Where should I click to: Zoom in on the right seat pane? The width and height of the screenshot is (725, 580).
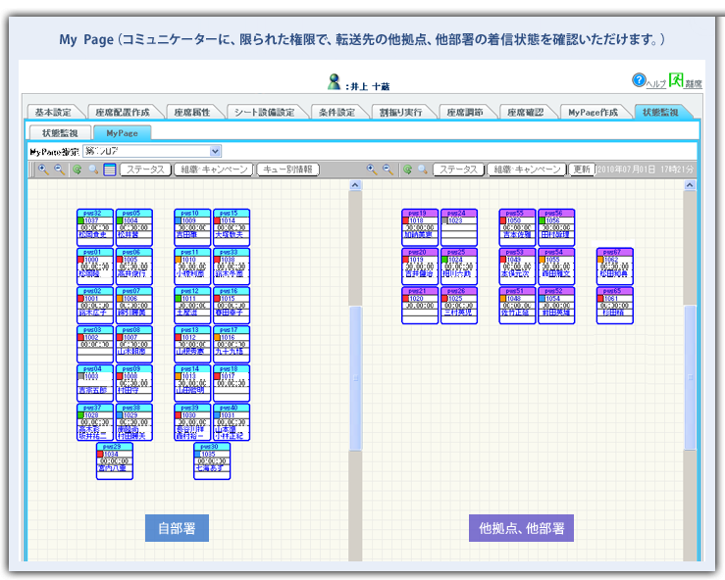coord(372,169)
